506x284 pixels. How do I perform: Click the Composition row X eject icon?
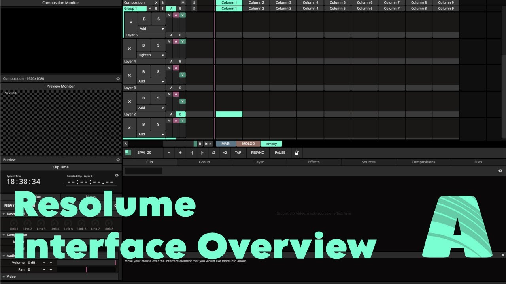click(156, 2)
